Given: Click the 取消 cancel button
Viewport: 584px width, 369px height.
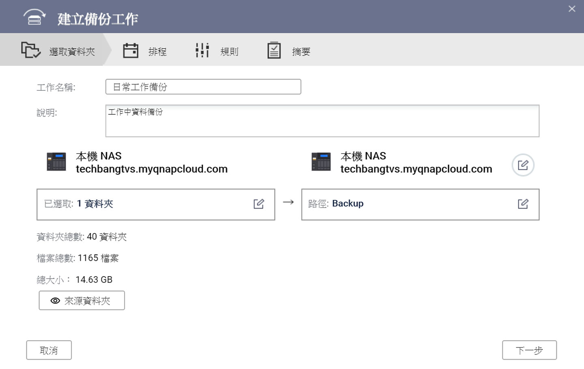Looking at the screenshot, I should coord(49,350).
